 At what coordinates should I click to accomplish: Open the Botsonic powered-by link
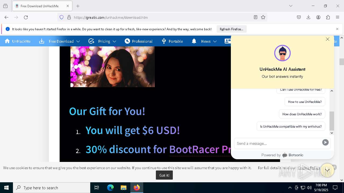[x=292, y=155]
